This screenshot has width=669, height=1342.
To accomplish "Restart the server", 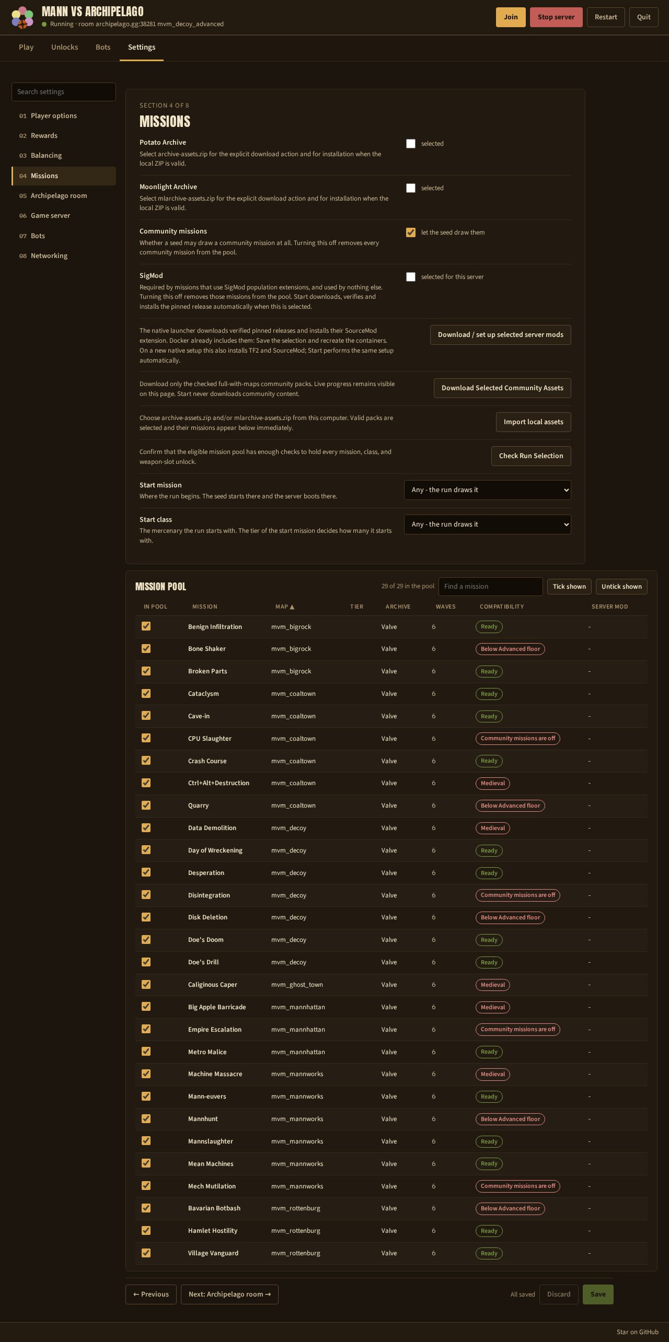I will (606, 17).
